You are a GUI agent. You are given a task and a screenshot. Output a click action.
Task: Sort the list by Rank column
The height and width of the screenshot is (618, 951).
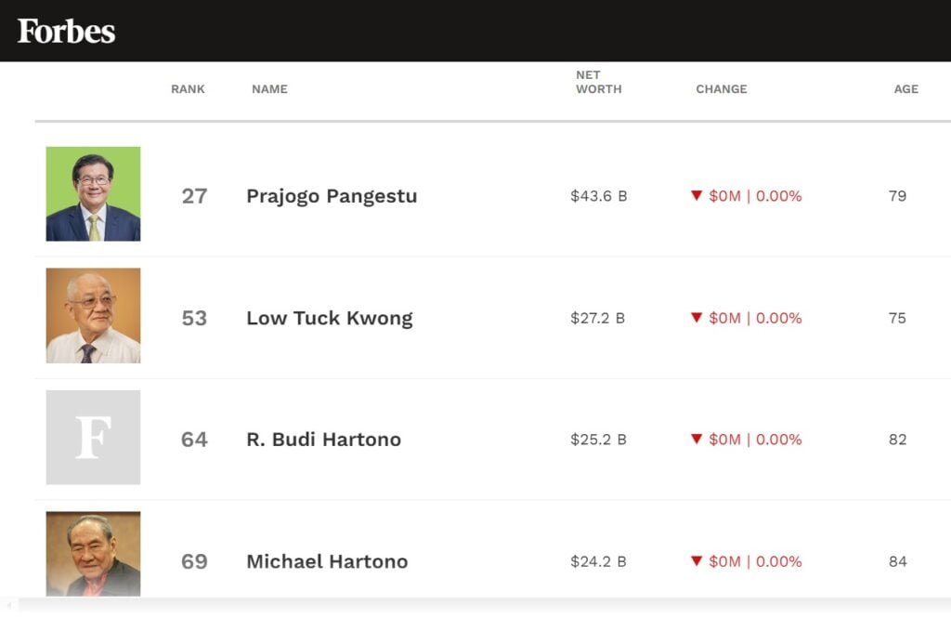point(188,89)
